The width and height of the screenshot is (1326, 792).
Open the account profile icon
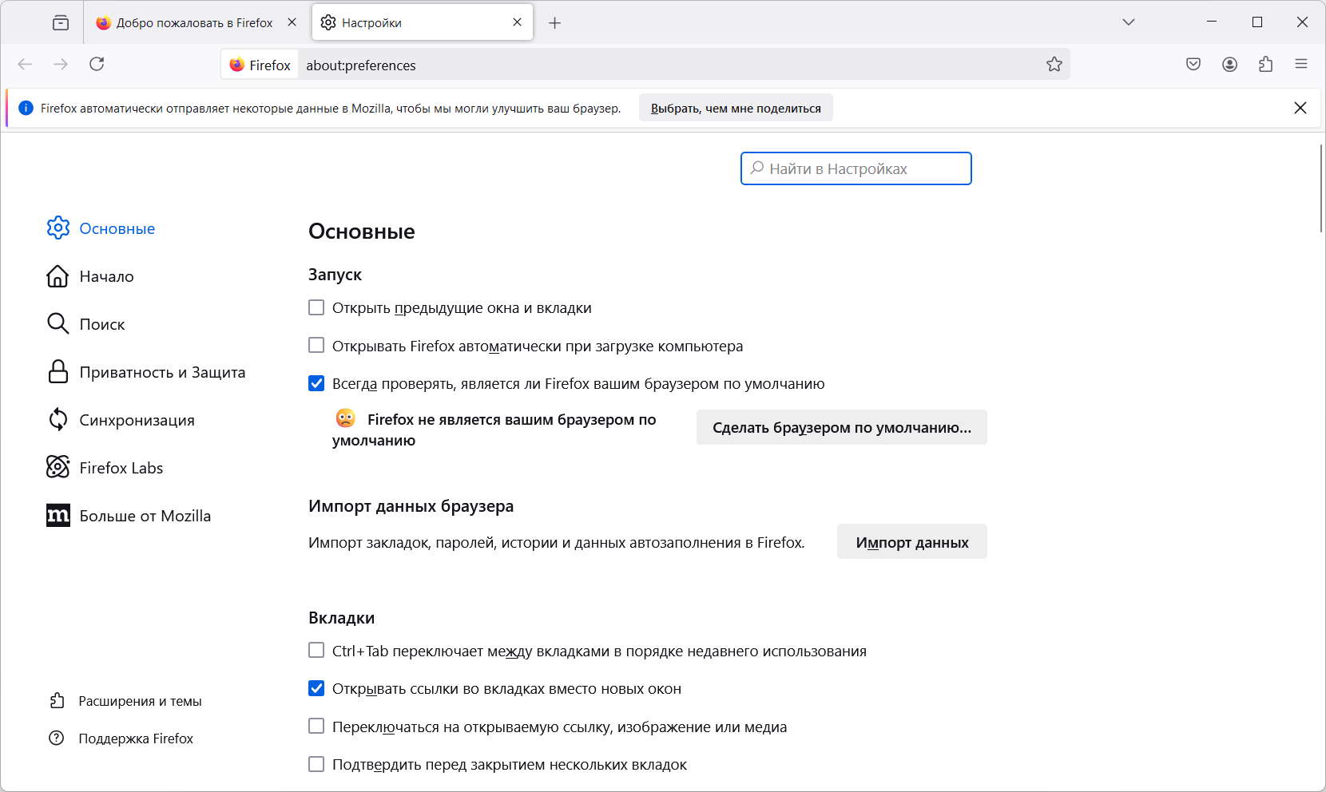[x=1230, y=64]
